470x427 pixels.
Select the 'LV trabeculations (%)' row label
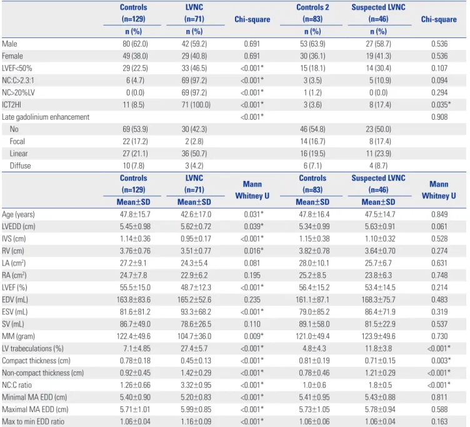pyautogui.click(x=32, y=349)
